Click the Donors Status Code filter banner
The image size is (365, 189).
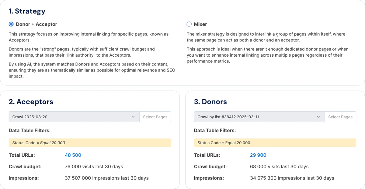point(275,143)
